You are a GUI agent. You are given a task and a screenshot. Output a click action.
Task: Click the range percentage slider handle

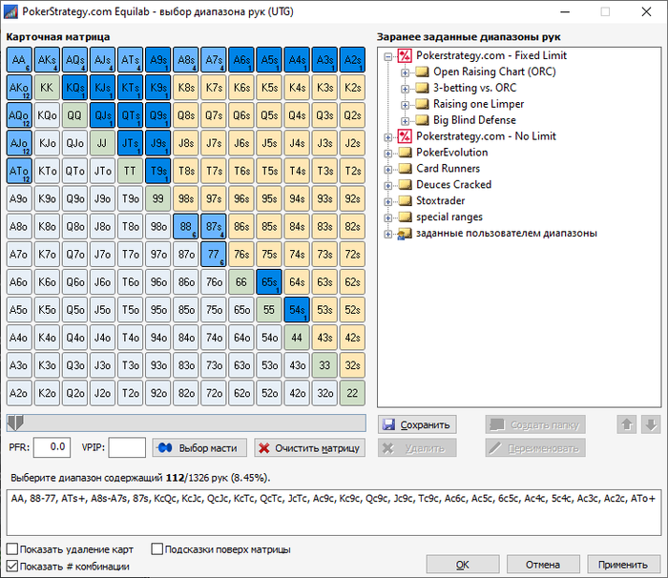tap(16, 423)
